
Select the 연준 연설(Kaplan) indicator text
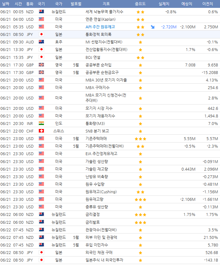tap(100, 19)
